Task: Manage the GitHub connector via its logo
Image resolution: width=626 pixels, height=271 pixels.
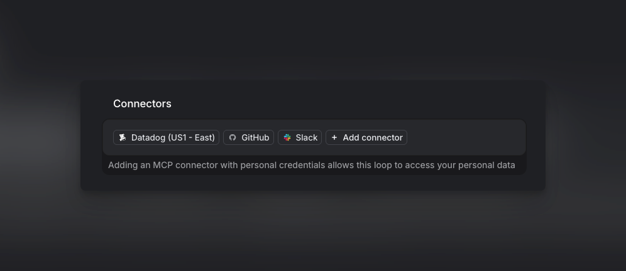Action: tap(233, 137)
